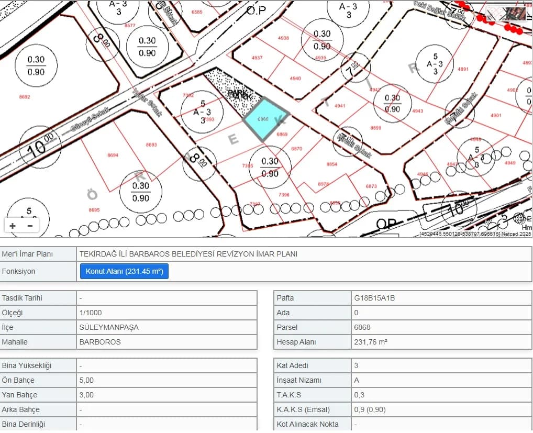Click the İnşaat Nizamı value A
Screen dimensions: 533x433
[357, 380]
